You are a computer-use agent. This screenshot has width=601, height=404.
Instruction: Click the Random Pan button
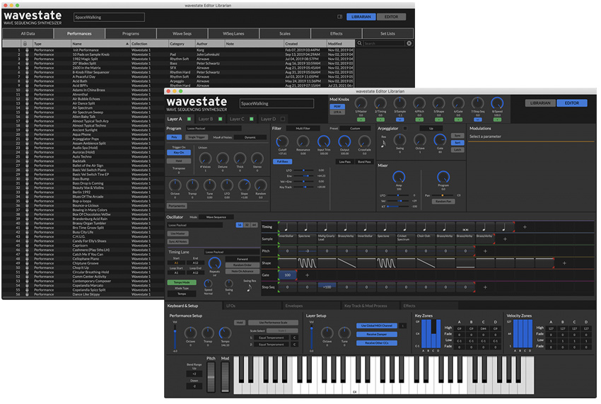click(443, 201)
